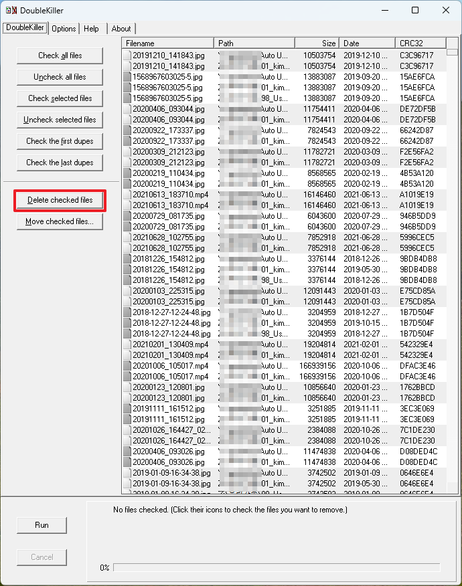The image size is (462, 586).
Task: Select filename 20191111_161512.jpg in Auto U... row
Action: tap(169, 409)
